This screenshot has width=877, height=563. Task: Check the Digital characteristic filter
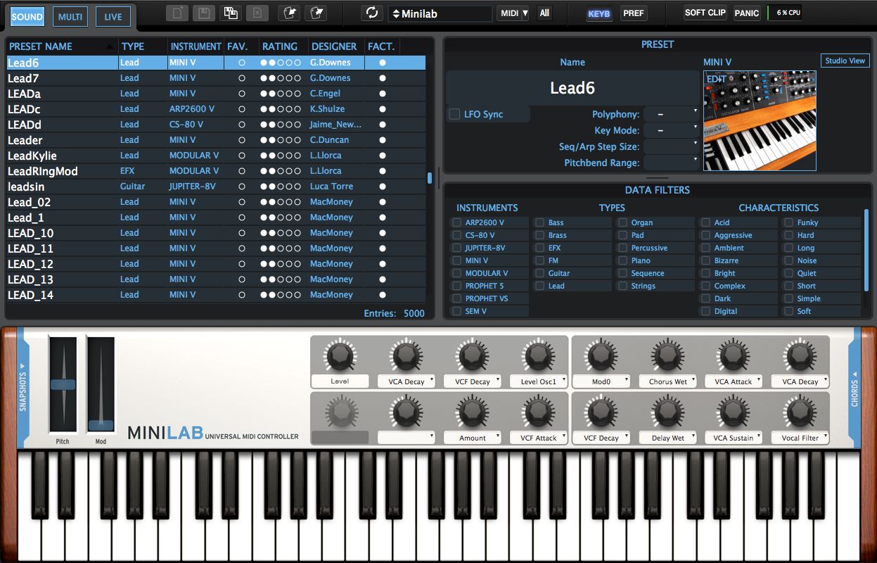pyautogui.click(x=705, y=311)
